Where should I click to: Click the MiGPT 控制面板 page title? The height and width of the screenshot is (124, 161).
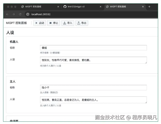point(17,23)
